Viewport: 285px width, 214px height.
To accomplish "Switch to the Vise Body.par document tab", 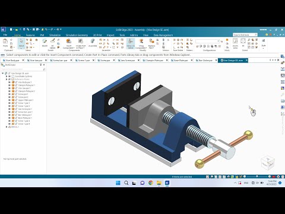I will (x=12, y=60).
